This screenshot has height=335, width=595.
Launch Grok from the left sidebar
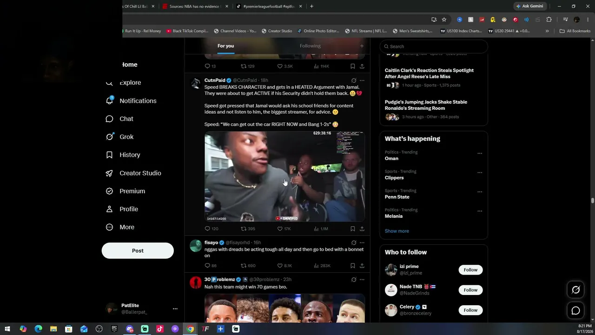click(x=119, y=137)
